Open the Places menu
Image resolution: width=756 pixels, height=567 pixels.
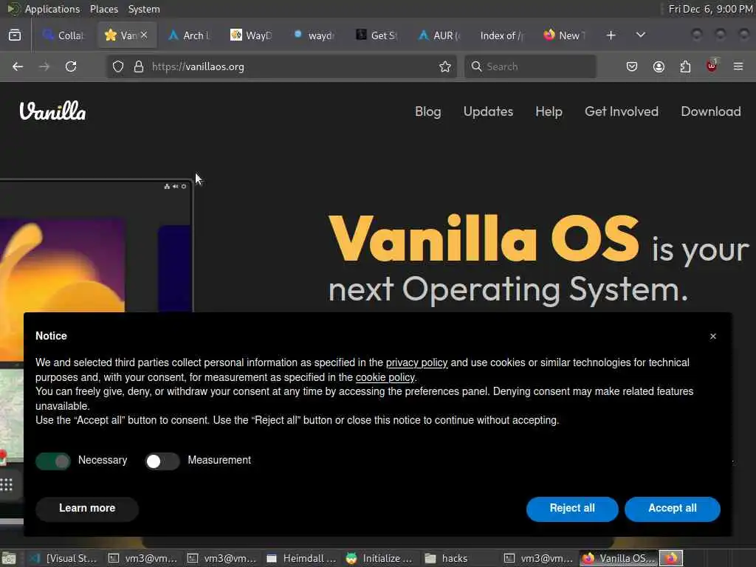coord(103,9)
